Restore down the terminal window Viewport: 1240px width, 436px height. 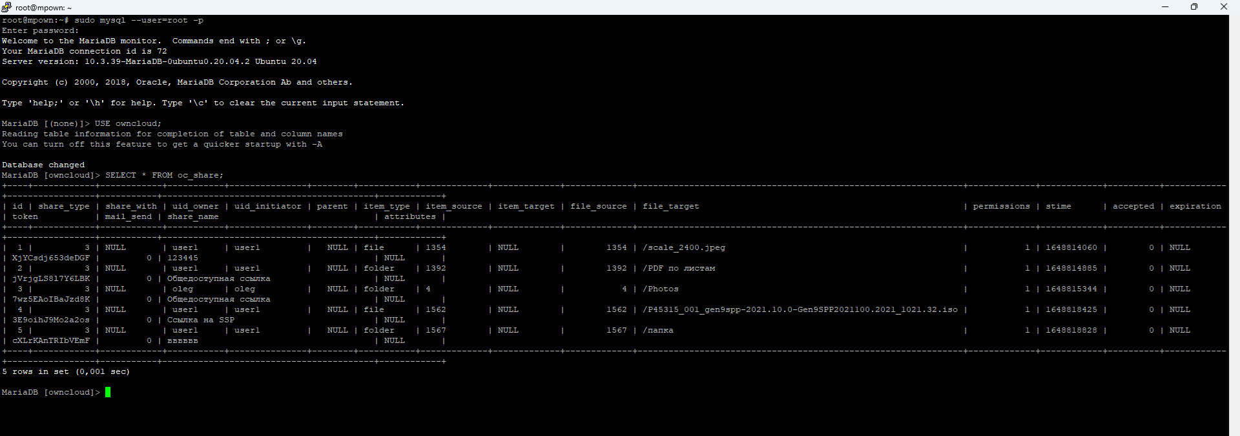pos(1194,7)
